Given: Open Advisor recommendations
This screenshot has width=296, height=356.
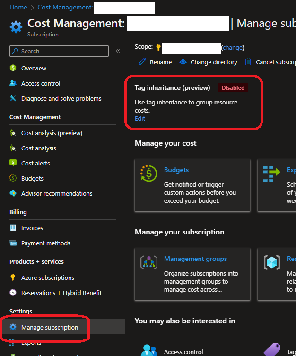Looking at the screenshot, I should pyautogui.click(x=57, y=194).
